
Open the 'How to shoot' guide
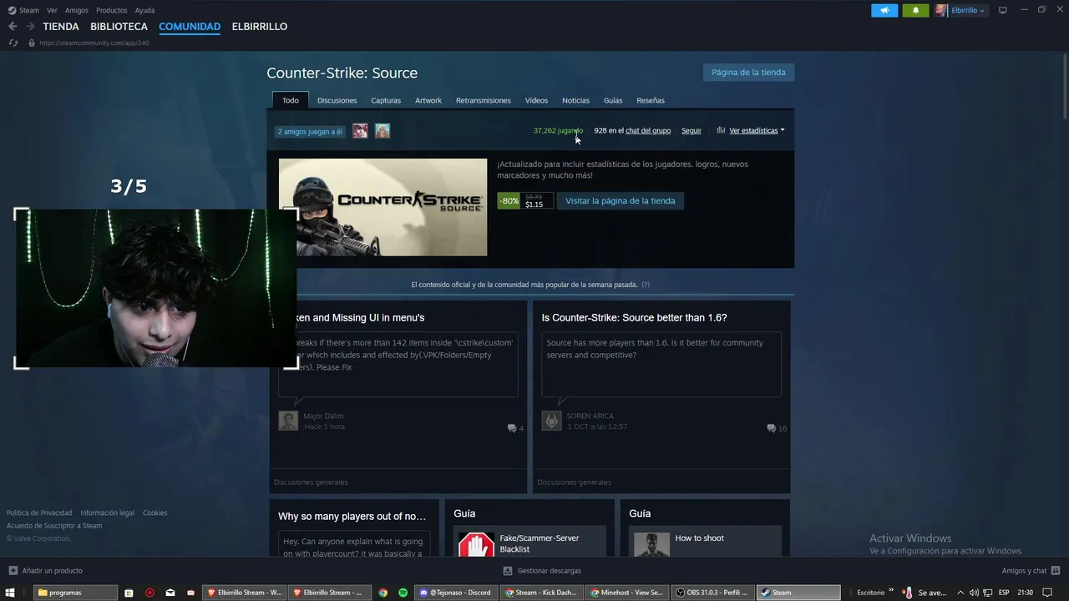coord(699,538)
